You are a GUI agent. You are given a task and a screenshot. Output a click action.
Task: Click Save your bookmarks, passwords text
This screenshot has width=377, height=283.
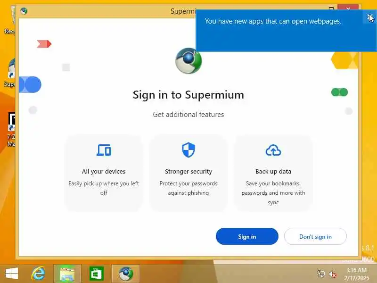pyautogui.click(x=273, y=193)
